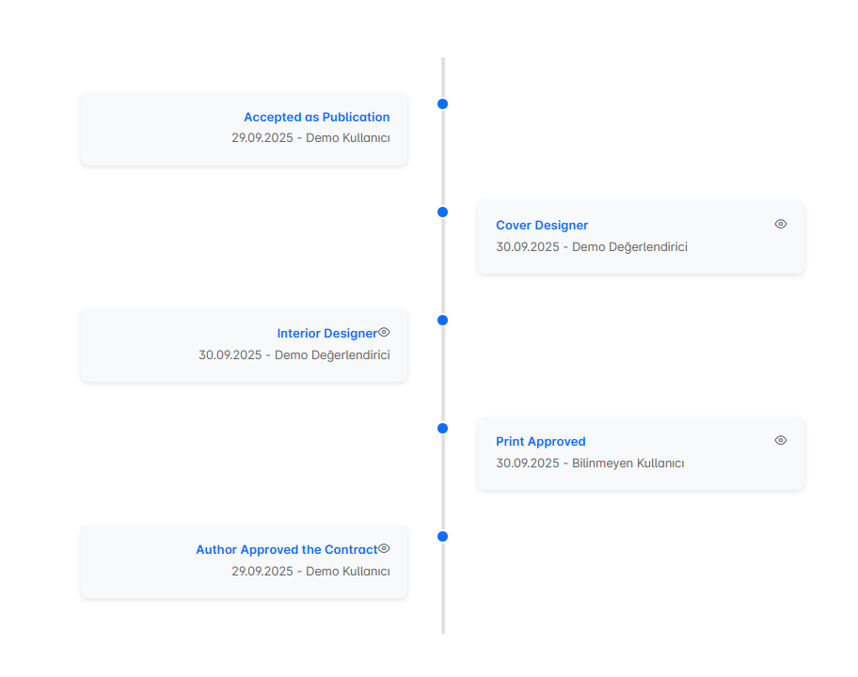
Task: Click the date line under Accepted as Publication
Action: (310, 138)
